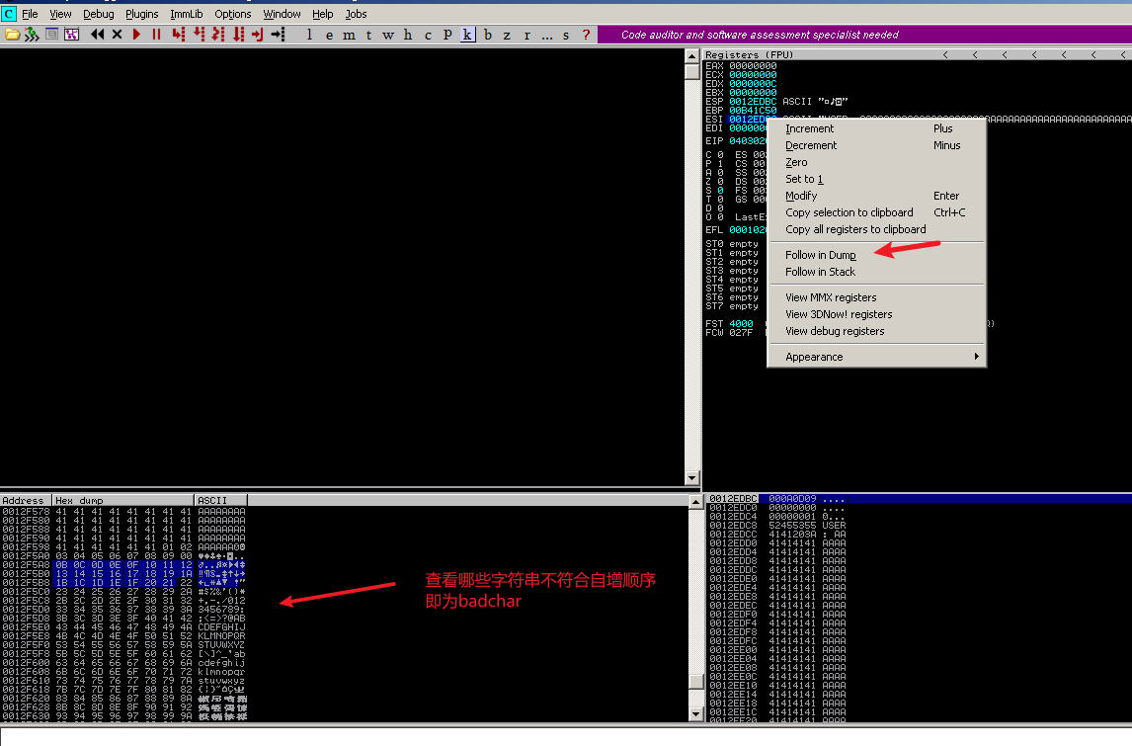
Task: Choose Follow in Stack from context menu
Action: click(x=876, y=272)
